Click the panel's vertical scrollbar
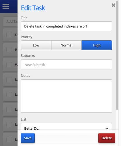 point(117,55)
